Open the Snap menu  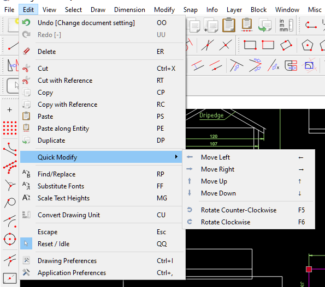click(x=190, y=10)
